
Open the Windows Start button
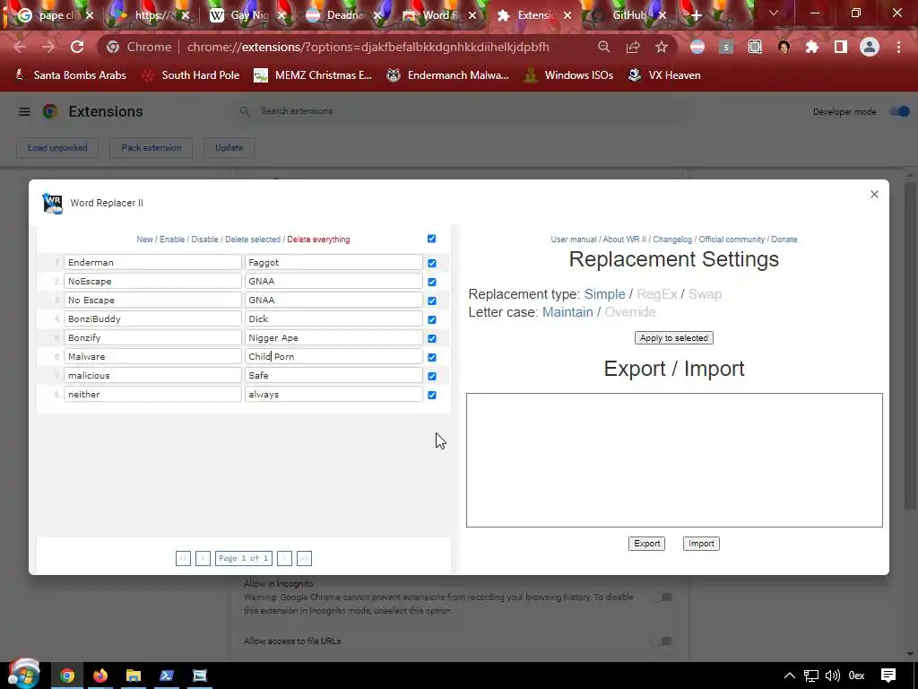click(23, 675)
